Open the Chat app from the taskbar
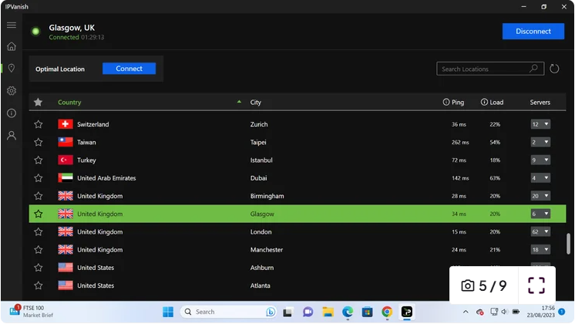Image resolution: width=575 pixels, height=324 pixels. tap(308, 312)
